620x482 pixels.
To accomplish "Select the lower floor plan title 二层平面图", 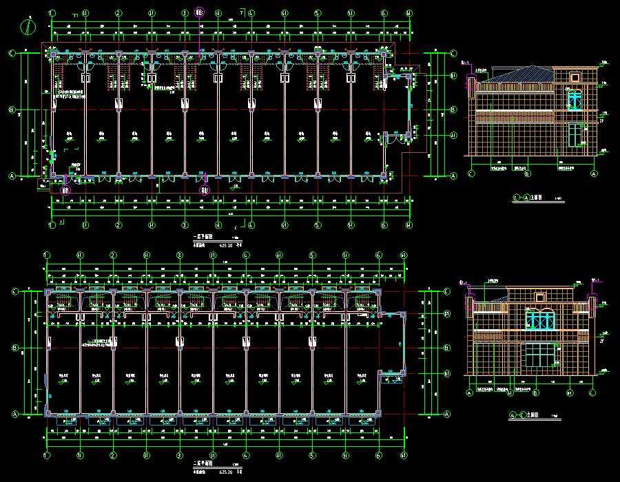I will (203, 463).
